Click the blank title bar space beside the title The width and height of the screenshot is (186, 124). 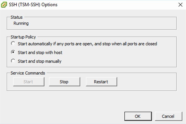coord(116,5)
